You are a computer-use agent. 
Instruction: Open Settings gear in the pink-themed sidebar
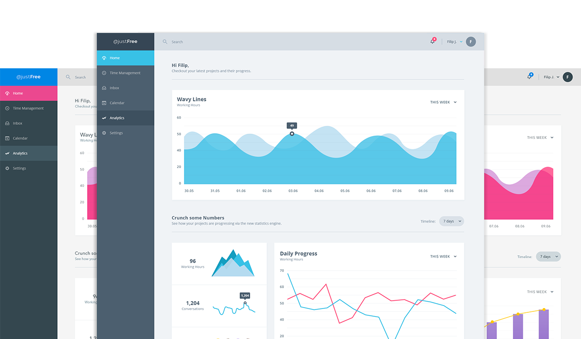coord(7,169)
